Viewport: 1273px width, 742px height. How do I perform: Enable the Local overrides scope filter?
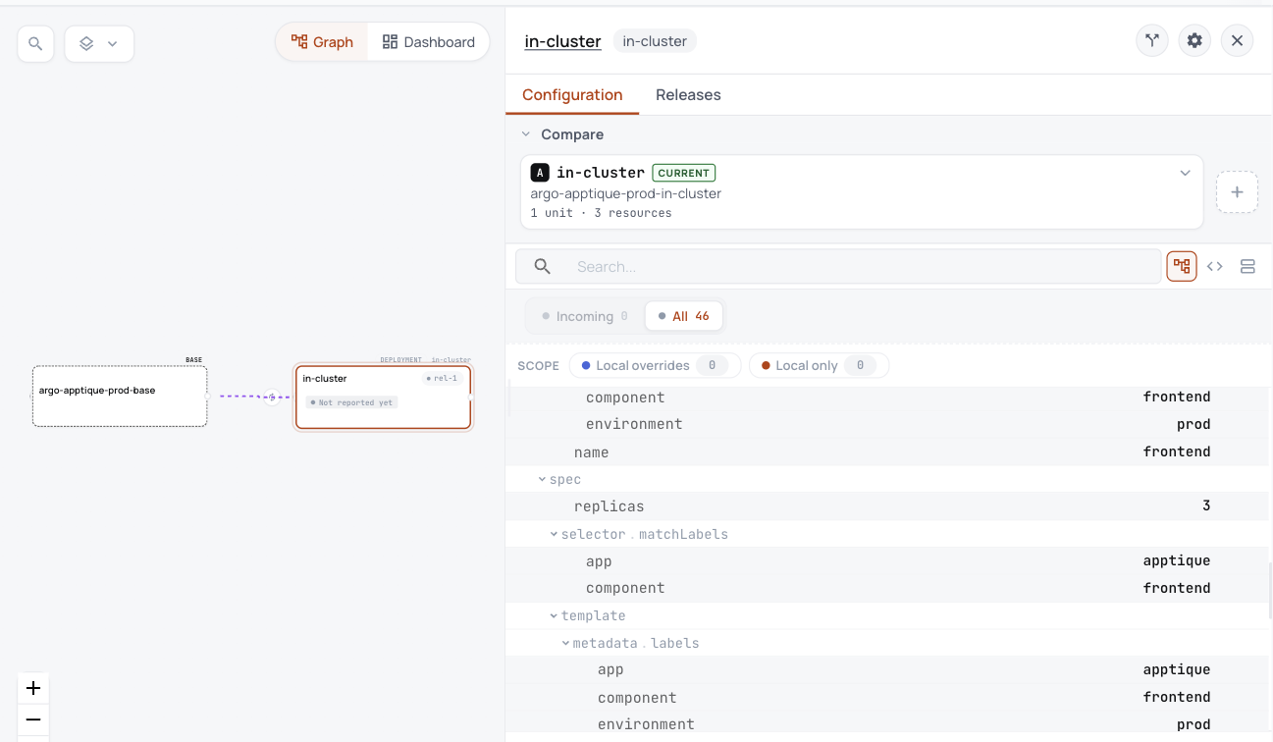(x=655, y=366)
